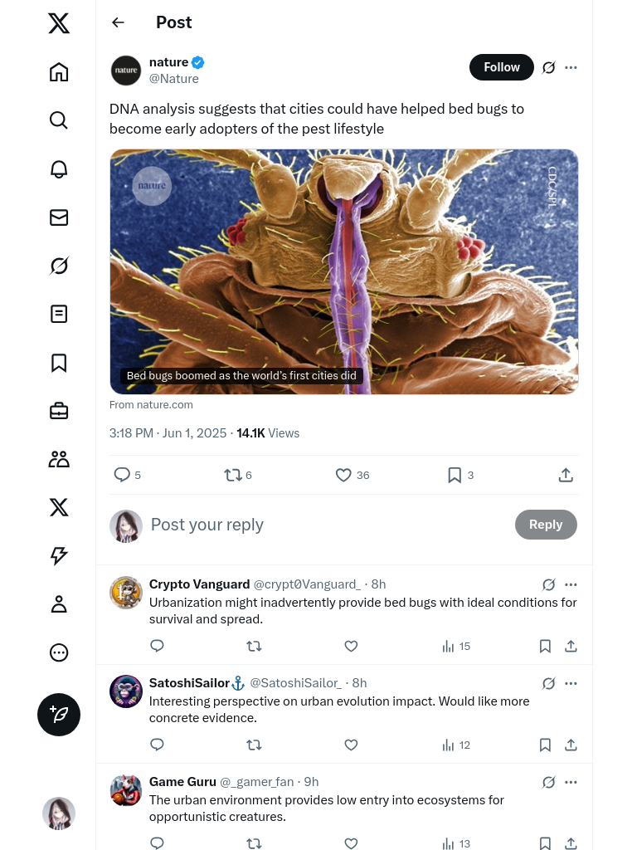Open the Bookmarks sidebar icon

coord(59,363)
